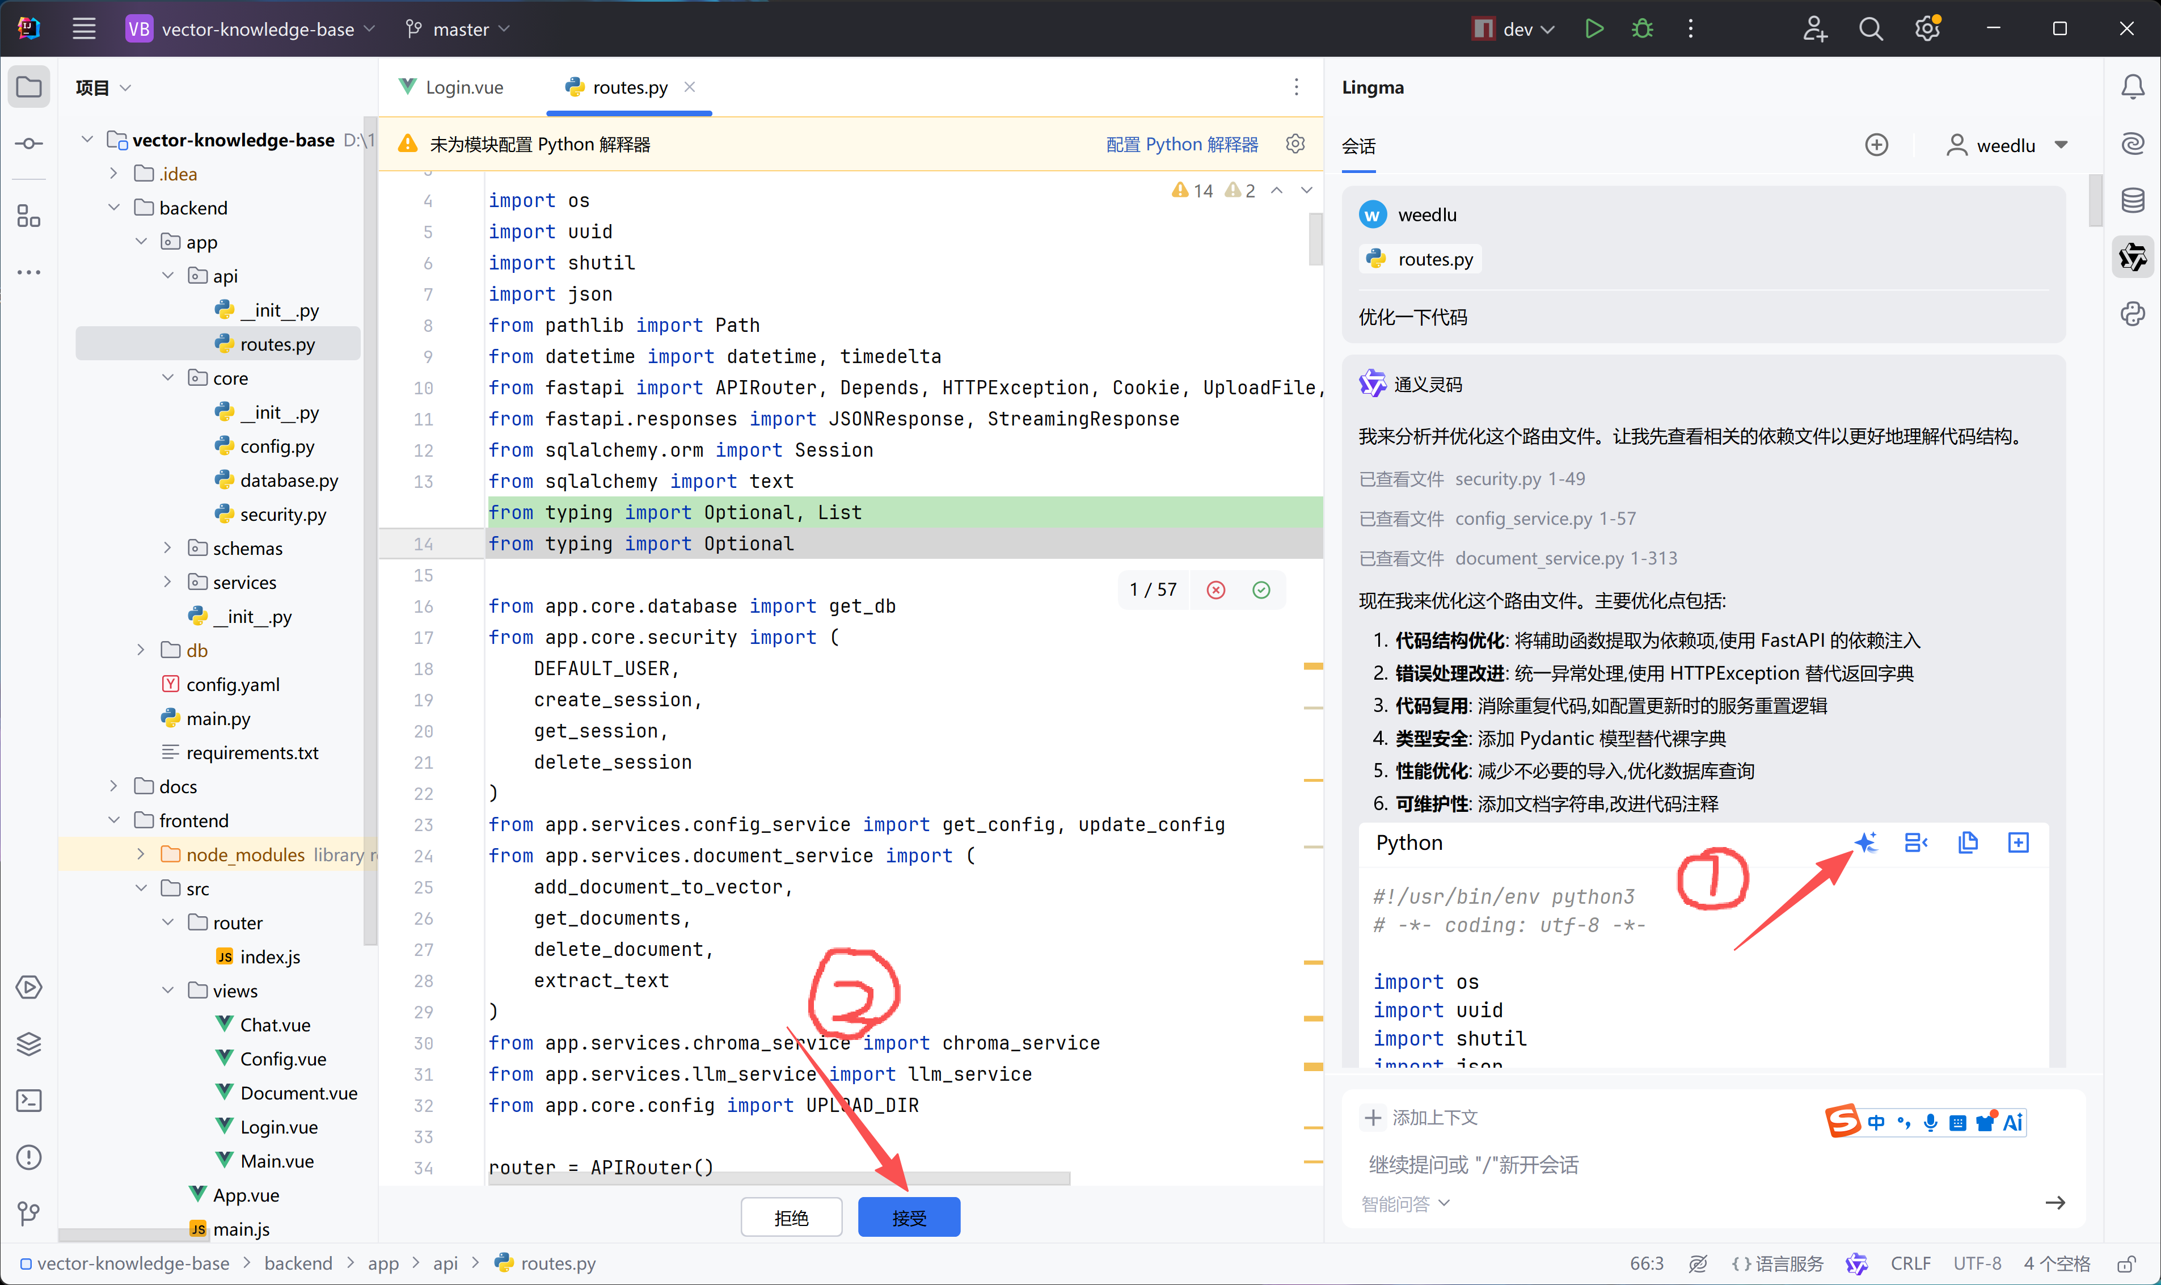Apply code with the sparkle icon
The height and width of the screenshot is (1285, 2161).
[x=1865, y=842]
